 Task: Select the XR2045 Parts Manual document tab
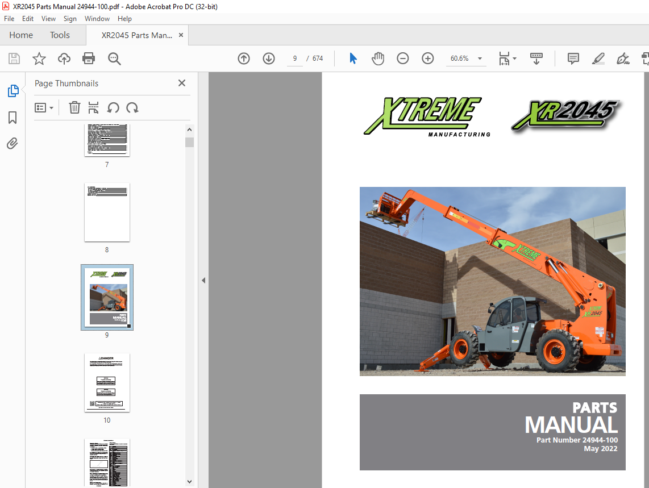pos(137,35)
